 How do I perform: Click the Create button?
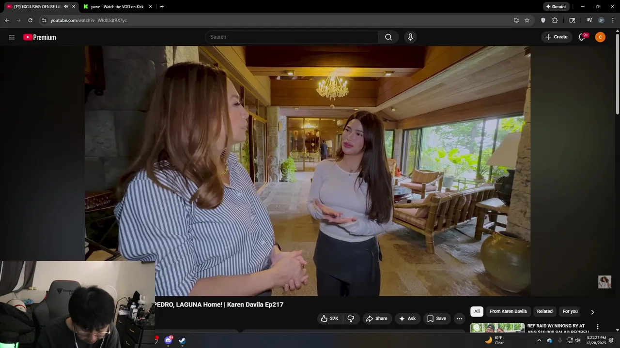pos(557,37)
